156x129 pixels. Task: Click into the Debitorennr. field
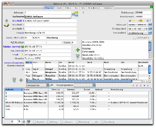pos(143,13)
